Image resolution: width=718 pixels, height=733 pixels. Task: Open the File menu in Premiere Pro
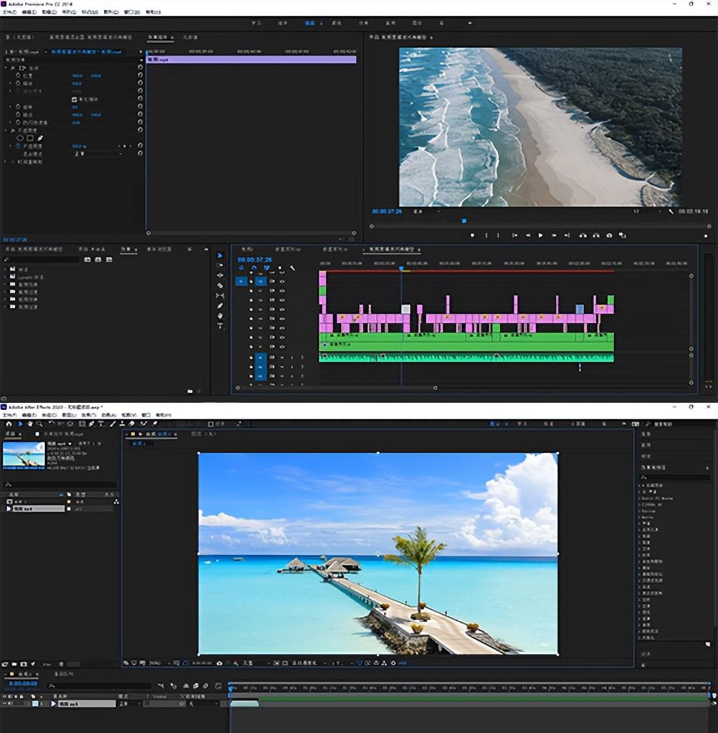9,12
